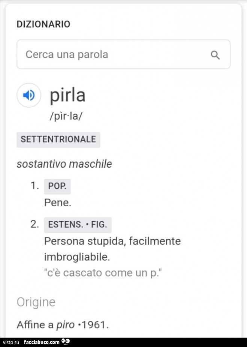Click the SETTENTRIONALE region label
The width and height of the screenshot is (247, 347).
[x=58, y=140]
